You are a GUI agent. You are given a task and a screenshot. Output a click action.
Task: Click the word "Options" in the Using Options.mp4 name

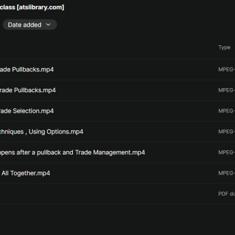point(58,132)
